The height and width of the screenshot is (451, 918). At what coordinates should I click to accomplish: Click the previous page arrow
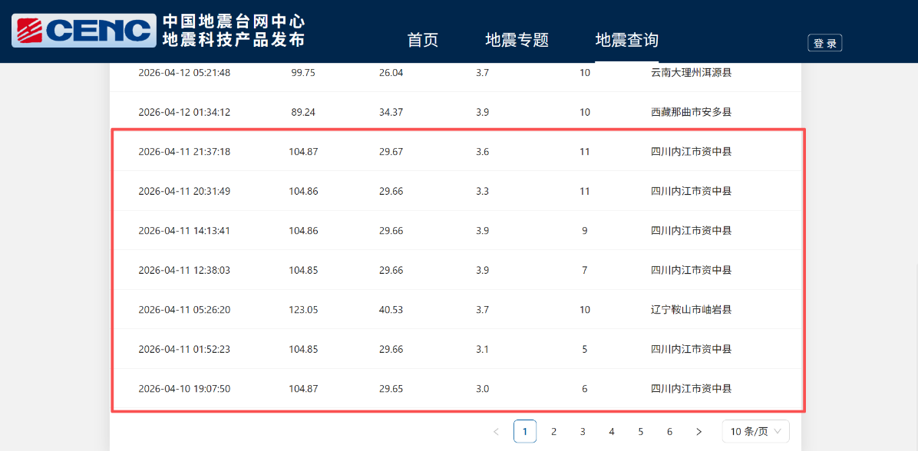click(x=496, y=431)
